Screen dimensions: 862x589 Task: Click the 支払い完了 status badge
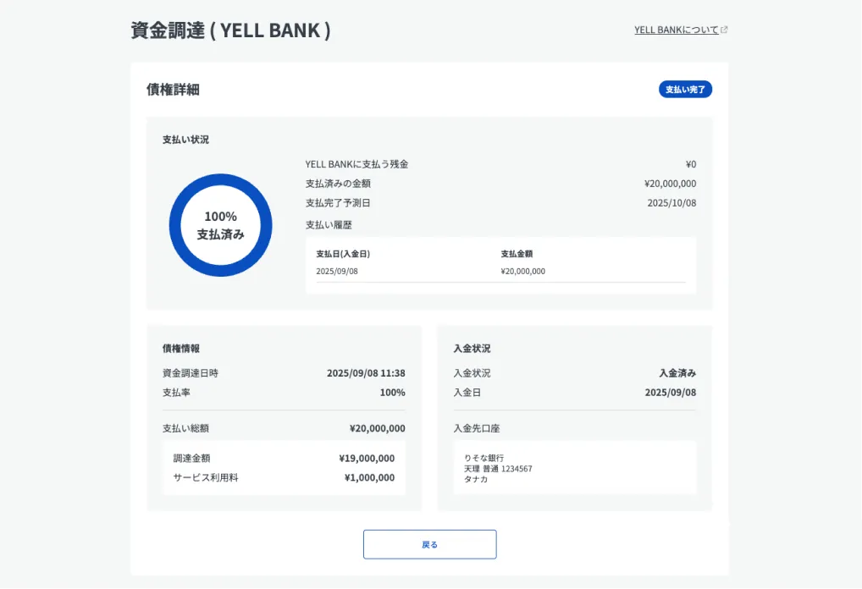685,90
